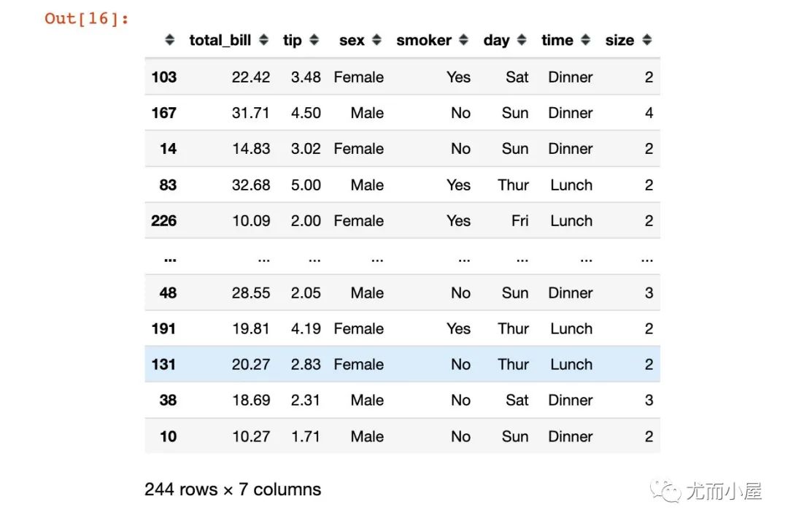Click row index 103

click(x=163, y=77)
